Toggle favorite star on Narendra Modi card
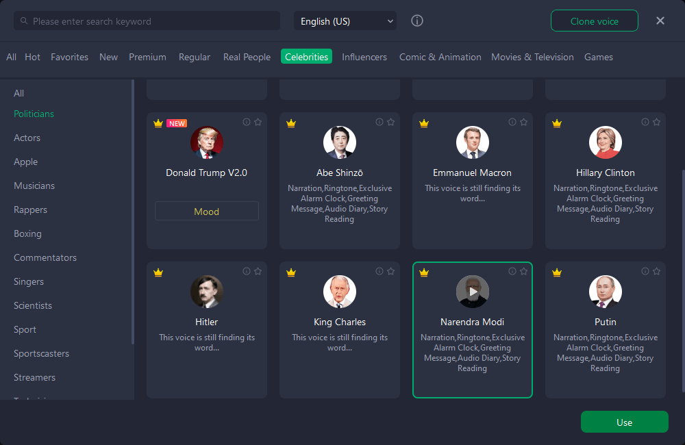 tap(524, 271)
